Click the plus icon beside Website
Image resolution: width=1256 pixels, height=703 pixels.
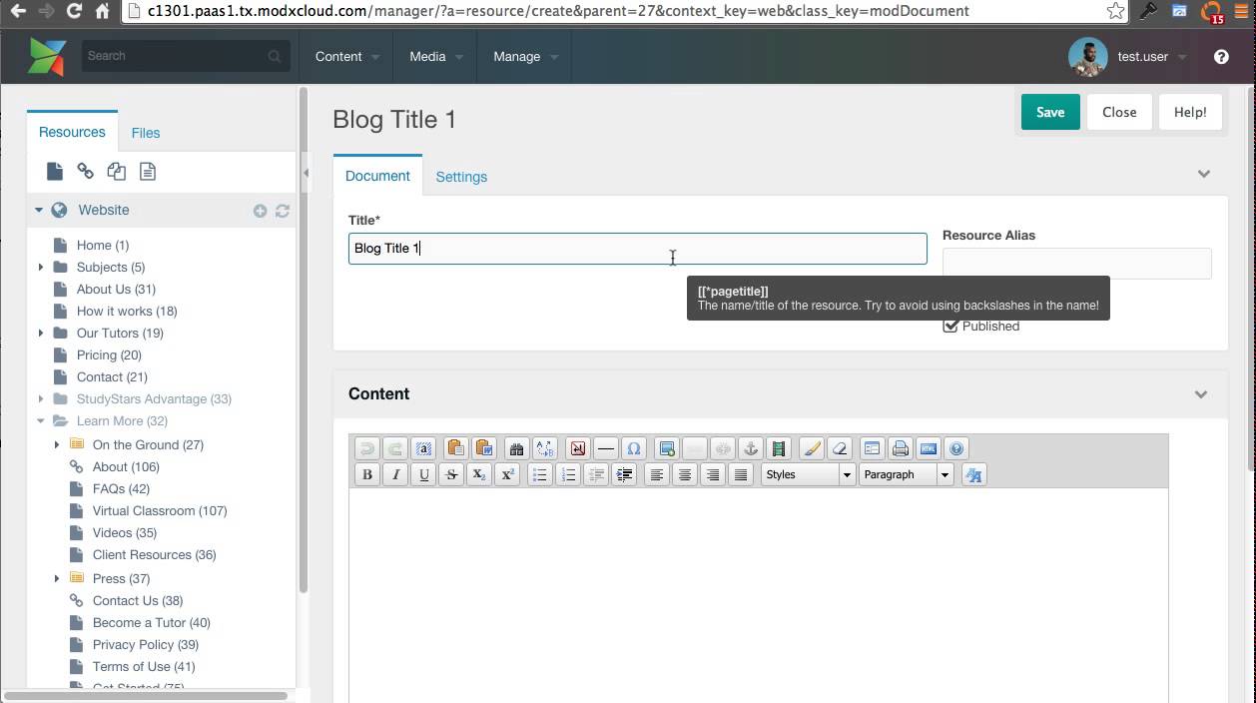[260, 211]
